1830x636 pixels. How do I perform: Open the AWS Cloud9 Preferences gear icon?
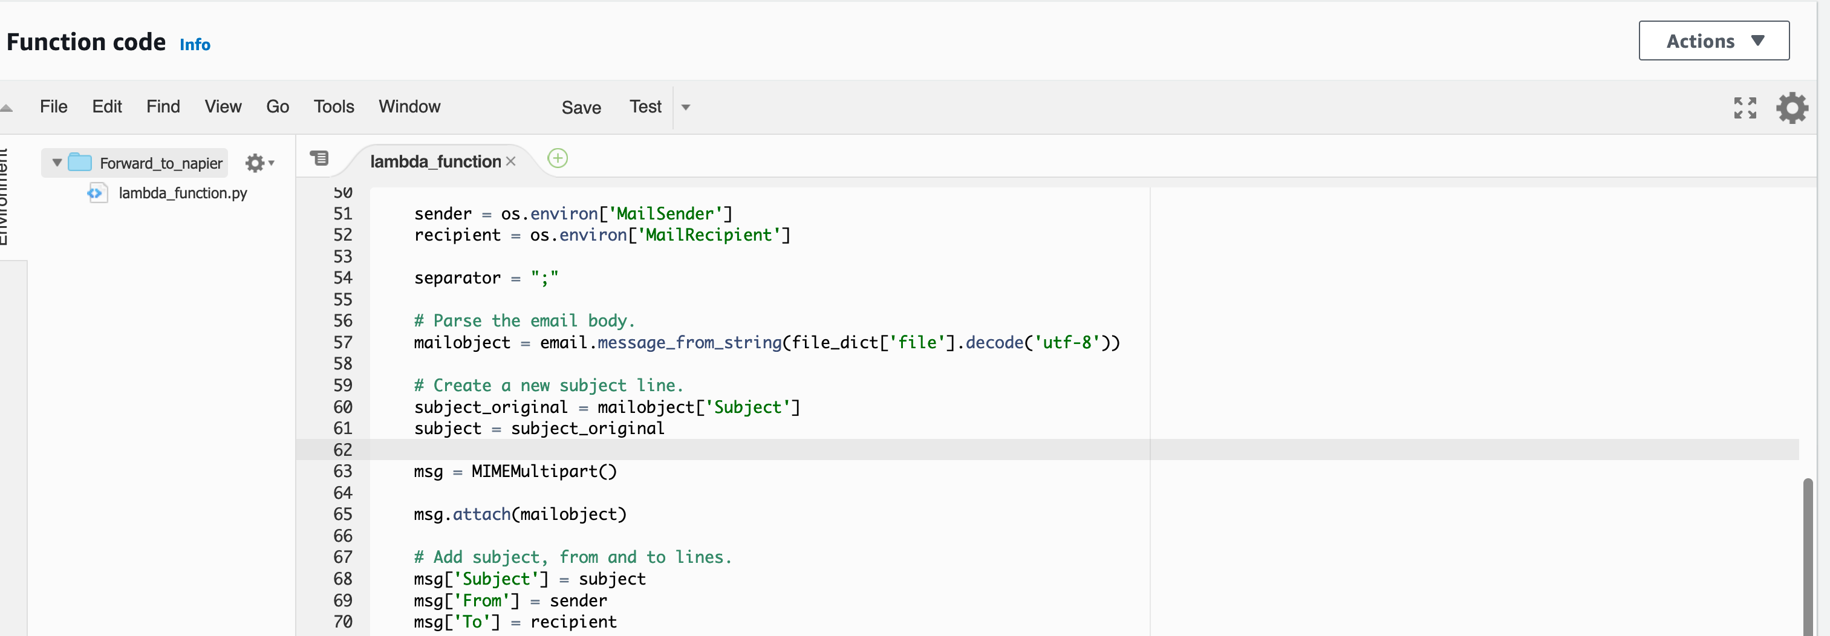pyautogui.click(x=1793, y=107)
